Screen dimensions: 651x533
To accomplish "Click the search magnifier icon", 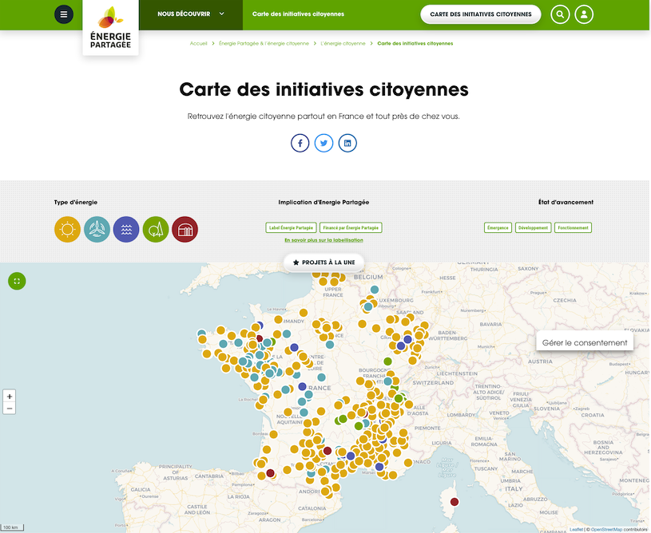I will click(x=560, y=14).
